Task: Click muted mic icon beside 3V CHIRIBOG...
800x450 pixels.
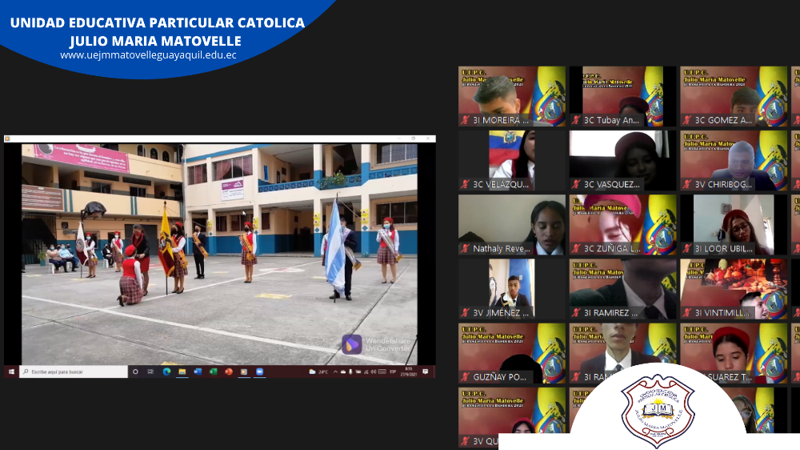Action: click(686, 184)
